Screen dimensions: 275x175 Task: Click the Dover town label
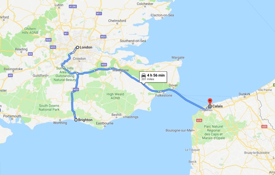click(173, 85)
